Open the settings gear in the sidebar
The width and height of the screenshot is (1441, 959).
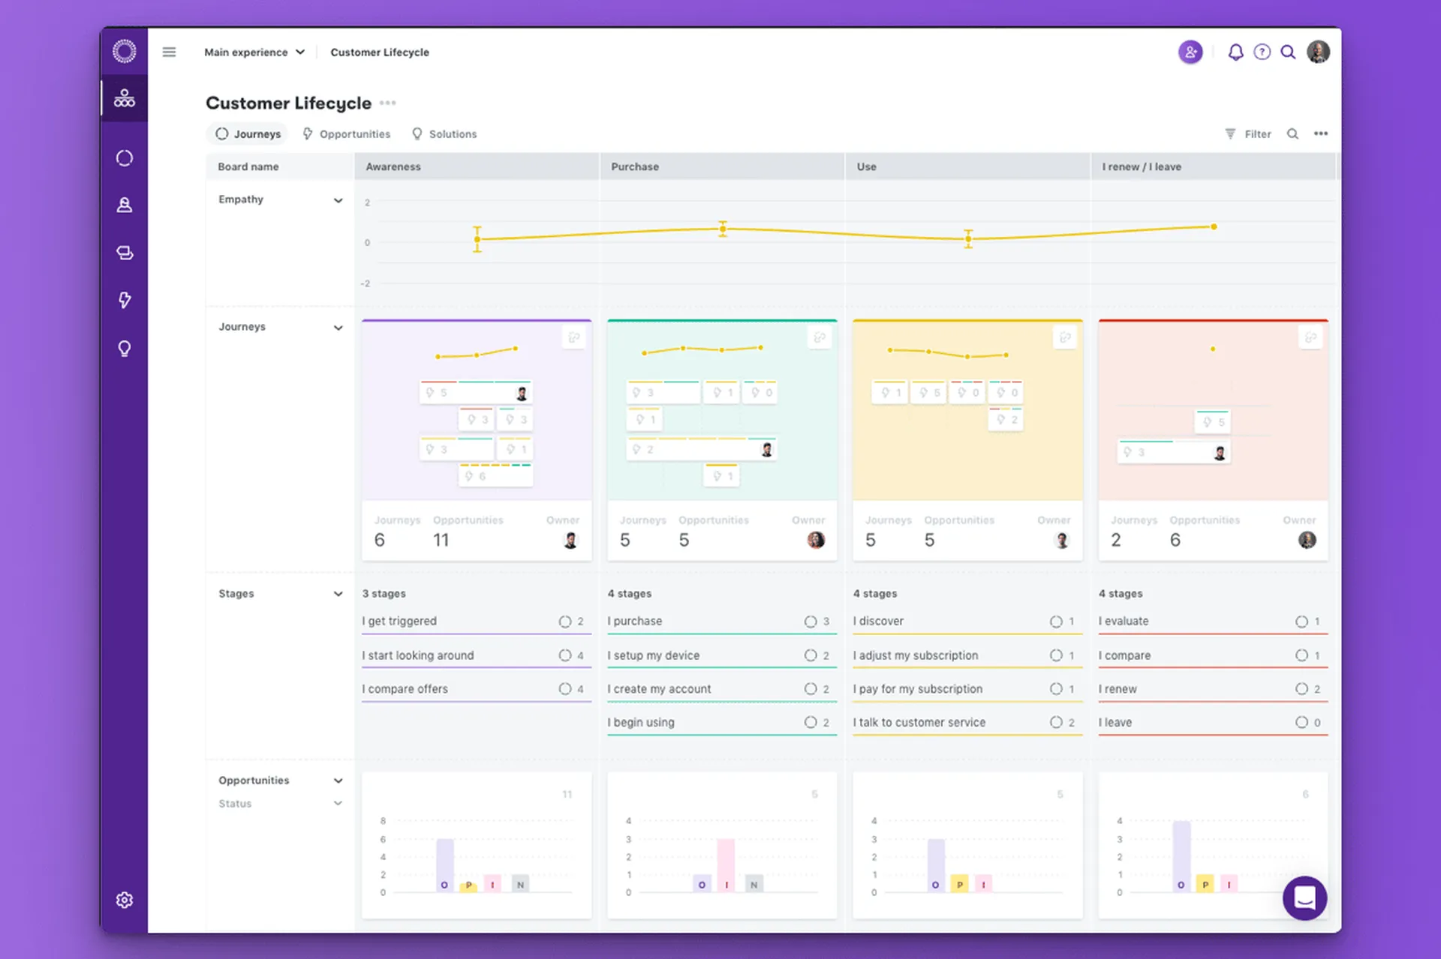click(x=125, y=900)
